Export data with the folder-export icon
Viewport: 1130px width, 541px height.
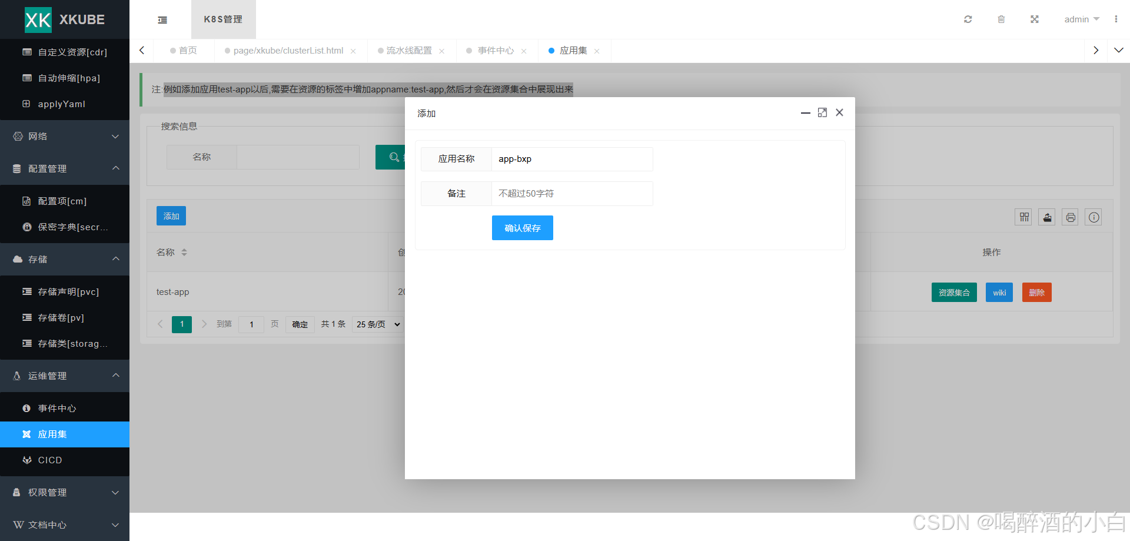point(1046,217)
